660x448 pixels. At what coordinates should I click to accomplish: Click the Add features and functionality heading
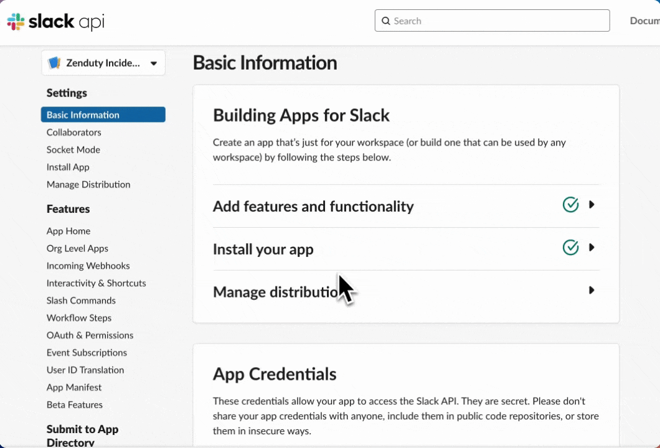pyautogui.click(x=313, y=207)
